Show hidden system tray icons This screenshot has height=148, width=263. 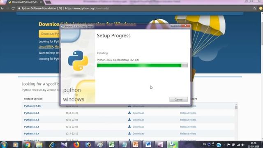(224, 145)
